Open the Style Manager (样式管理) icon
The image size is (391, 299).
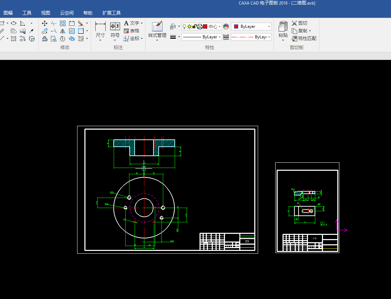pos(157,26)
